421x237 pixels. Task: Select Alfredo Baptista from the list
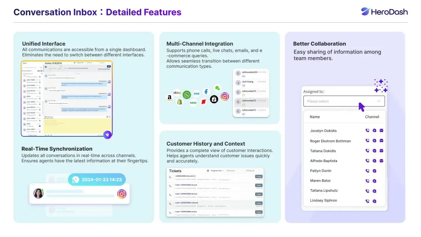[323, 161]
